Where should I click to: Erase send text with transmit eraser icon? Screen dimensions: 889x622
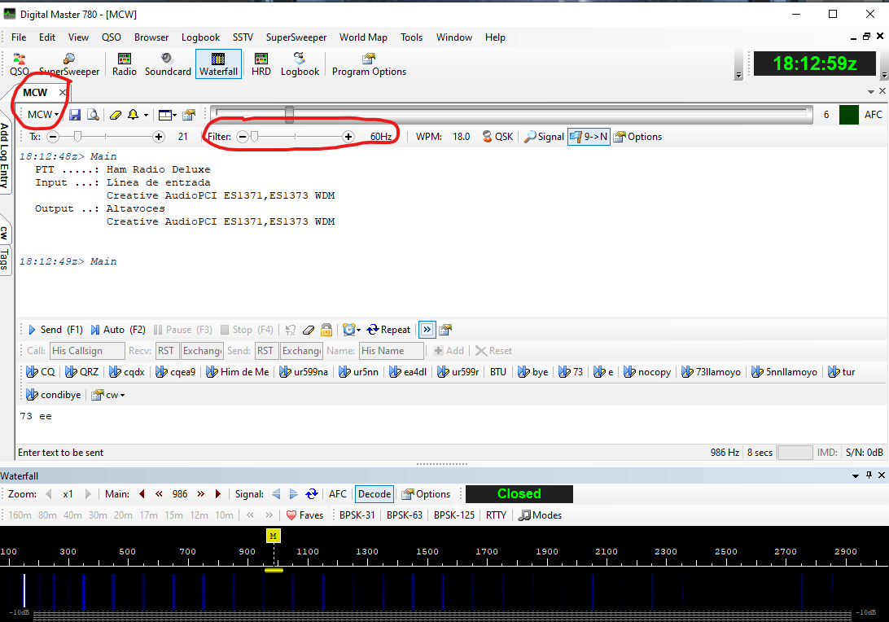click(x=309, y=330)
